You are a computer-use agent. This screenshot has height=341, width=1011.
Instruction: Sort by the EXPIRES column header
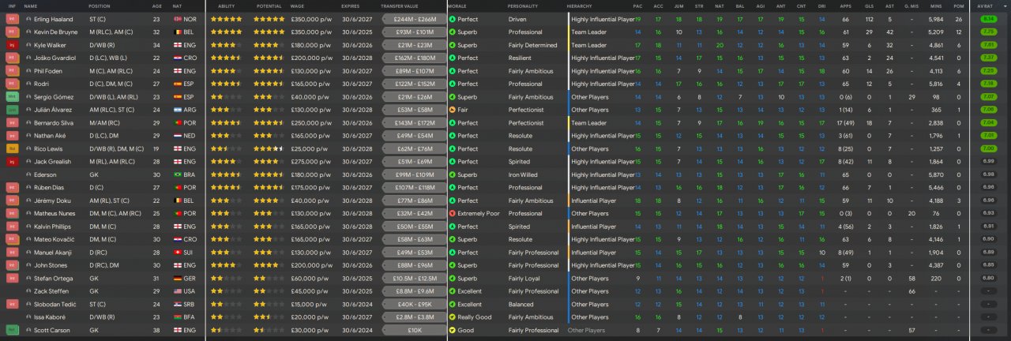(351, 6)
